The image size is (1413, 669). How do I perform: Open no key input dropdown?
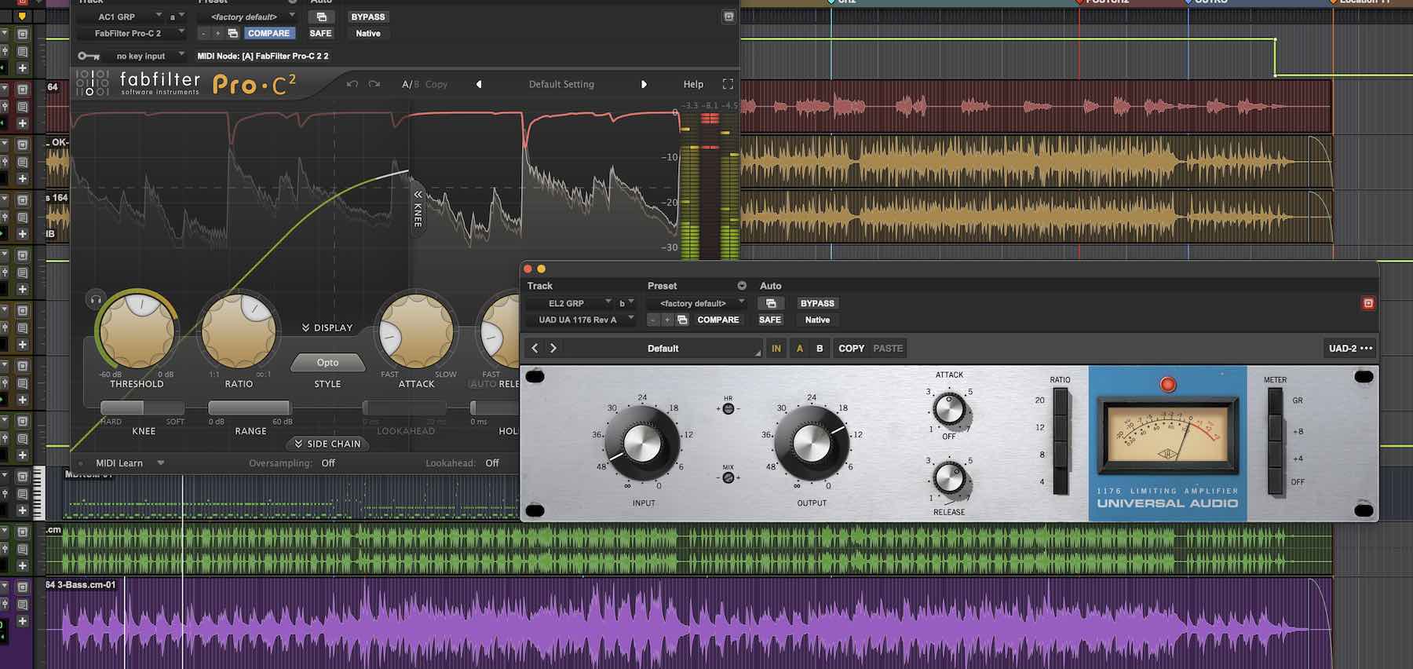[x=146, y=56]
